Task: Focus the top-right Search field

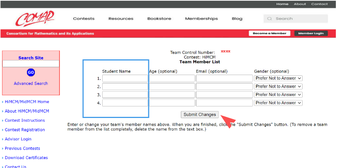Action: pos(296,19)
